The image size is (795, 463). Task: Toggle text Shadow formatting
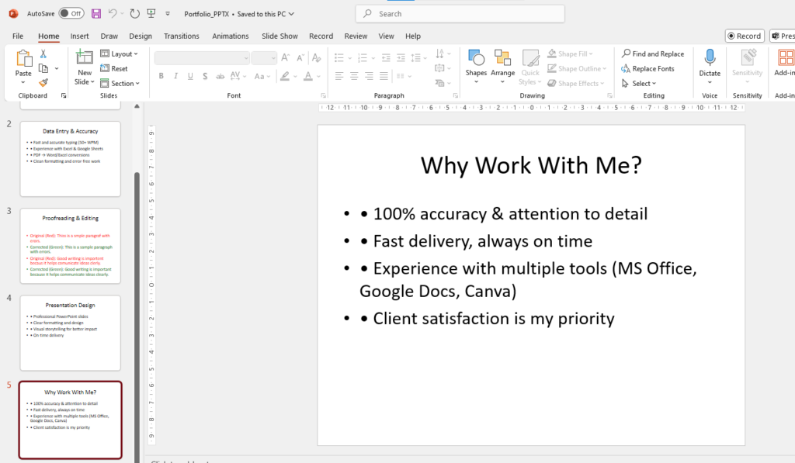(205, 76)
